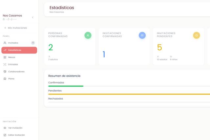Click the '9 niños' label

174,59
